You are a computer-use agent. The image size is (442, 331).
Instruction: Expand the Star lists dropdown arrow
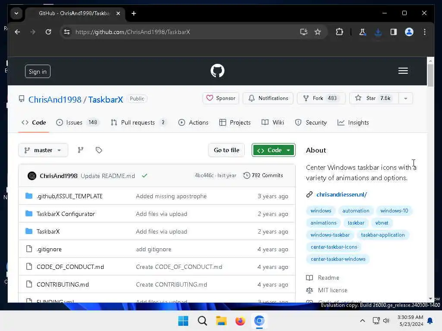[406, 98]
